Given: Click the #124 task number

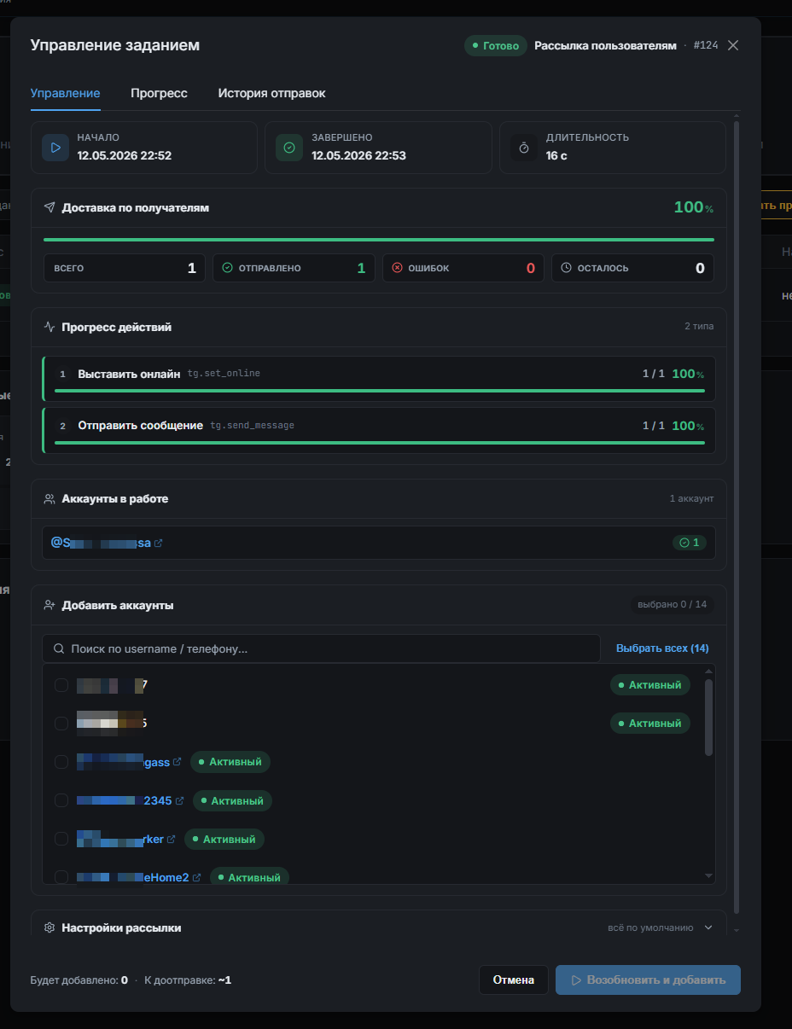Looking at the screenshot, I should (x=706, y=46).
